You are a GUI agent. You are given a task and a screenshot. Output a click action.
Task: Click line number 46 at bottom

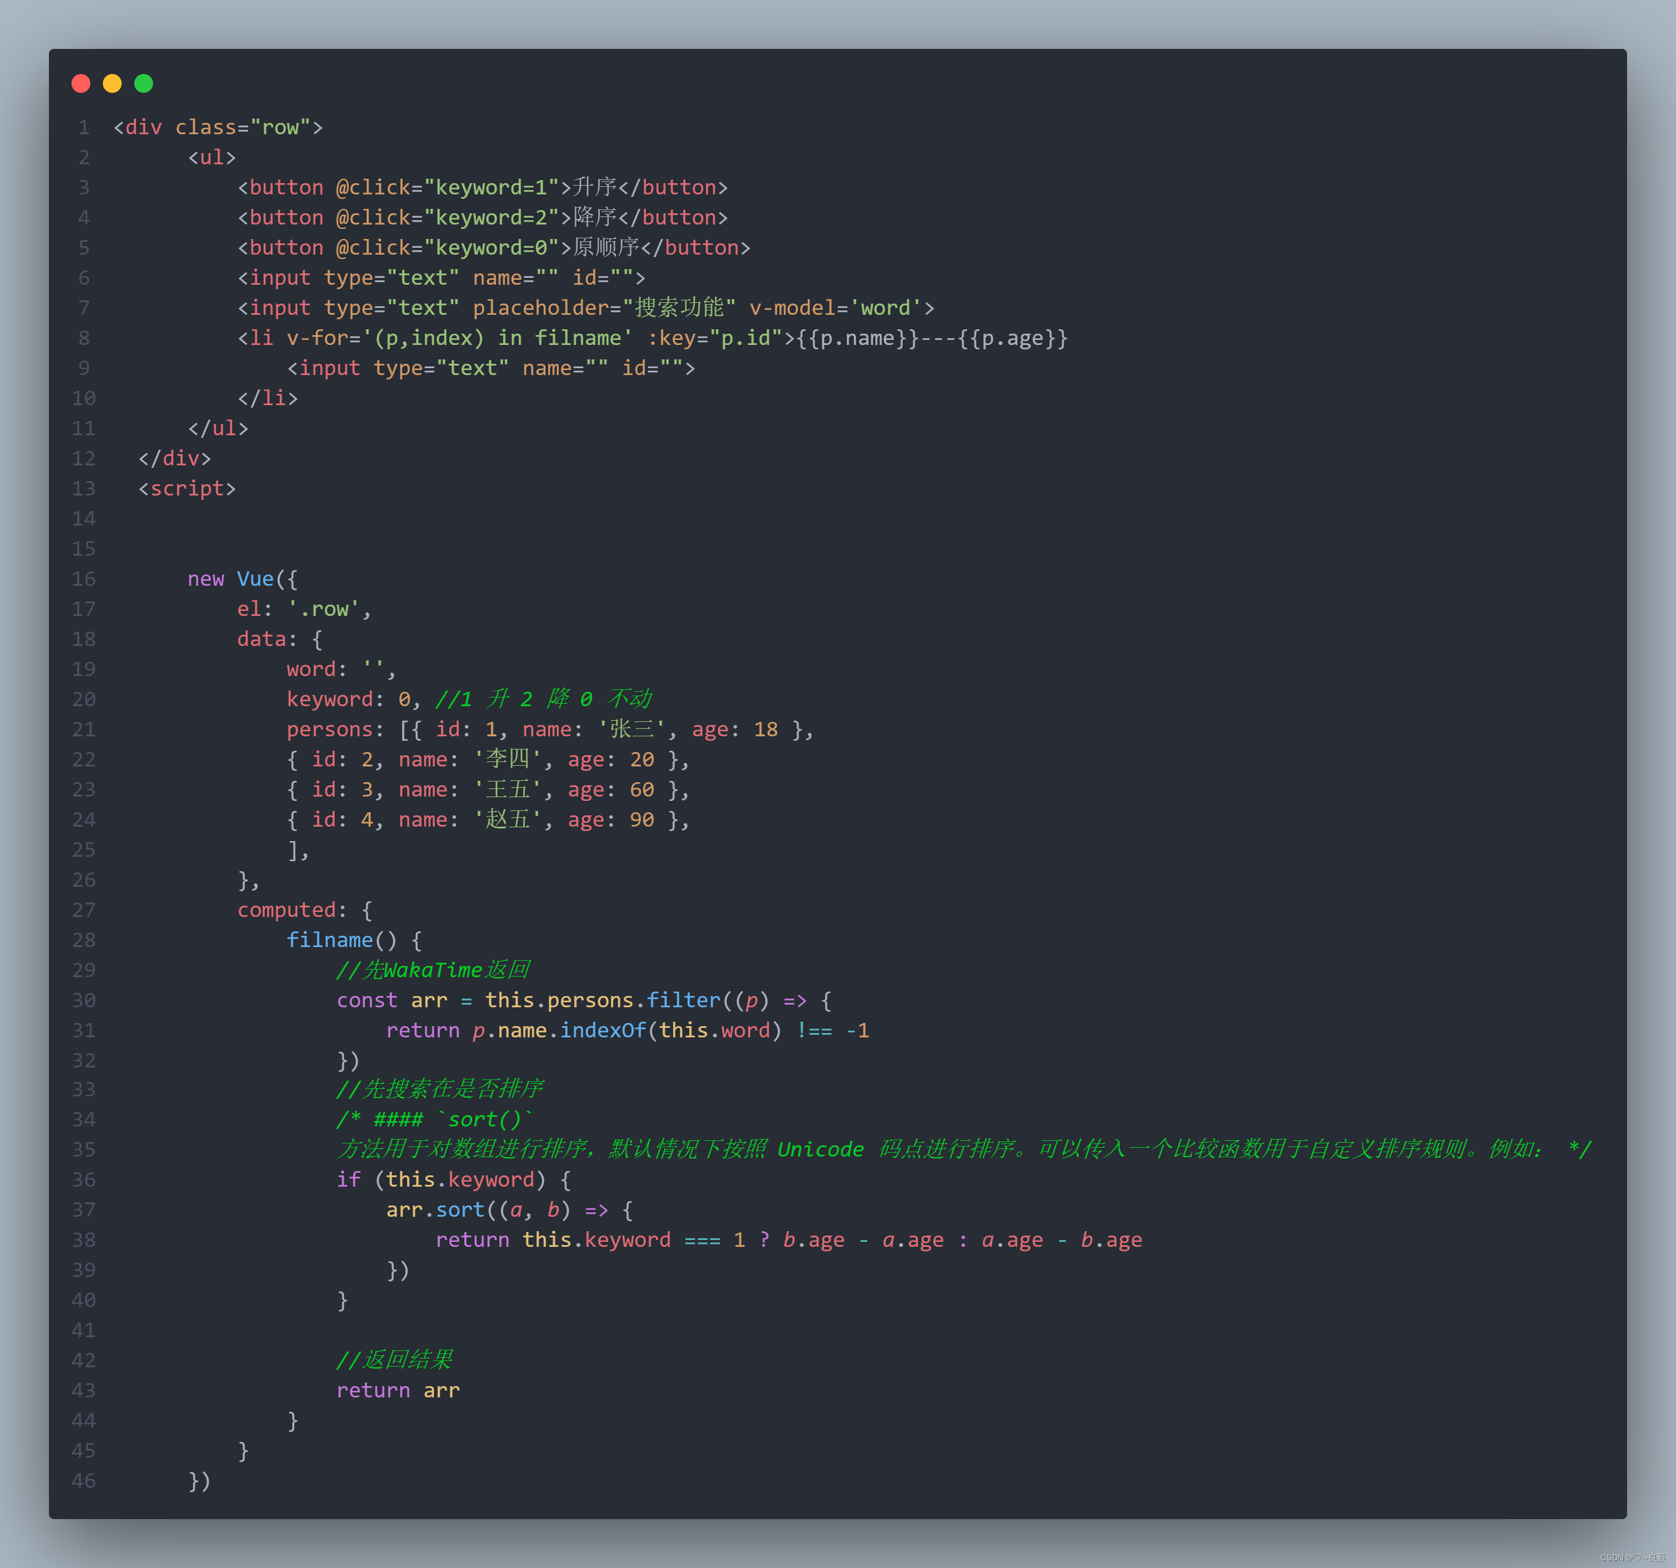[x=83, y=1481]
